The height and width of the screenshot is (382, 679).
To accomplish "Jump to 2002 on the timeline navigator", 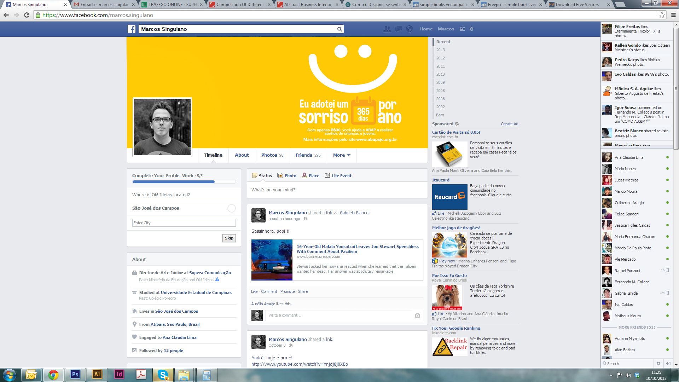I will pyautogui.click(x=440, y=107).
